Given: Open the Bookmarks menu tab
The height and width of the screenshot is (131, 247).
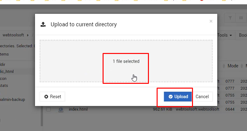Looking at the screenshot, I should pos(243,35).
